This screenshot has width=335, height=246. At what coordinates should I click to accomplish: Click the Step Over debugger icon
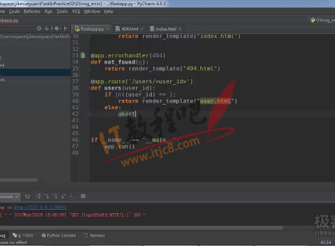(38, 196)
